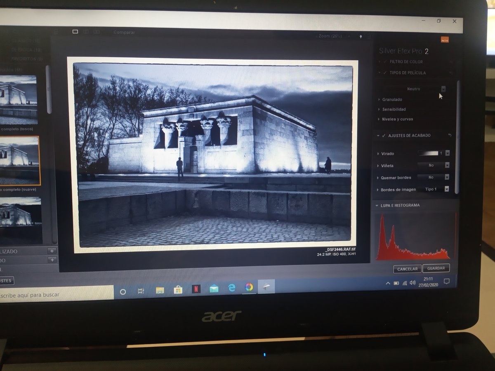The width and height of the screenshot is (495, 371).
Task: Open Task View in the taskbar
Action: tap(141, 291)
